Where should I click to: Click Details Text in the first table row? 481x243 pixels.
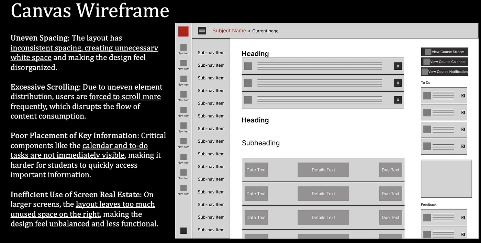click(x=323, y=170)
